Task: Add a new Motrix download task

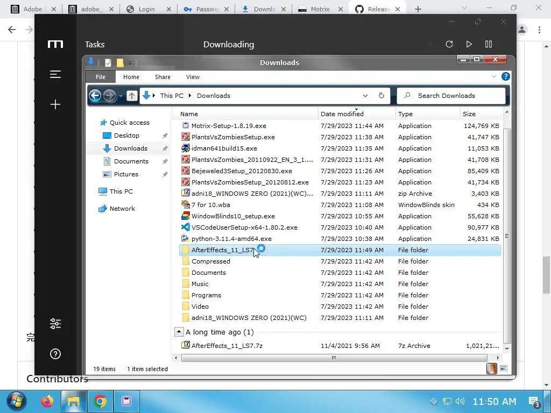Action: [55, 104]
